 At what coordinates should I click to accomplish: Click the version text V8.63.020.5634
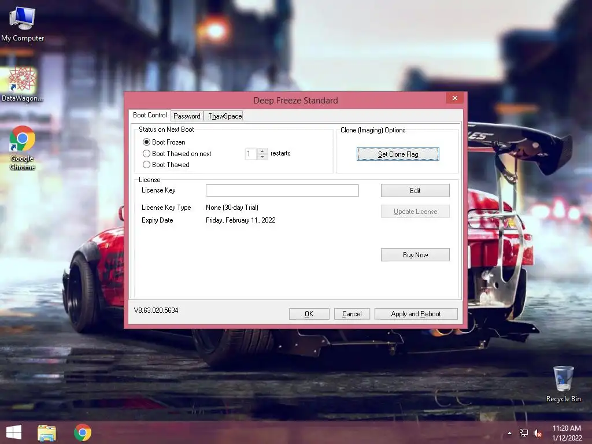pyautogui.click(x=156, y=310)
